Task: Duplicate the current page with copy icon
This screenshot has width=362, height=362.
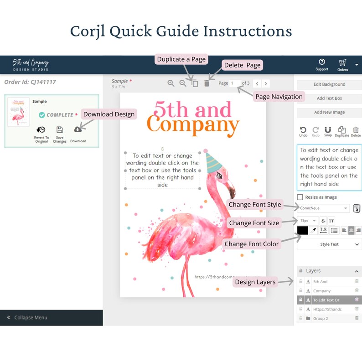Action: click(x=195, y=83)
